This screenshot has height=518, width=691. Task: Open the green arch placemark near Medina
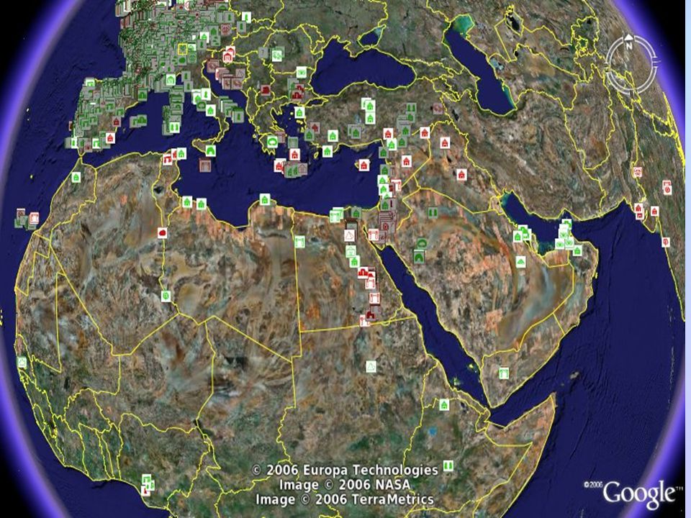[419, 256]
